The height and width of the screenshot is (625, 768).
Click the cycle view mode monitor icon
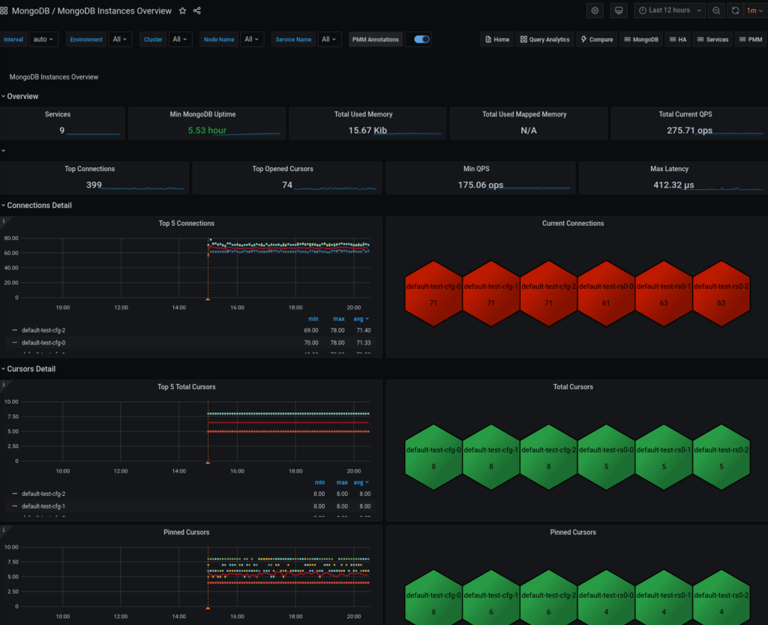(618, 11)
